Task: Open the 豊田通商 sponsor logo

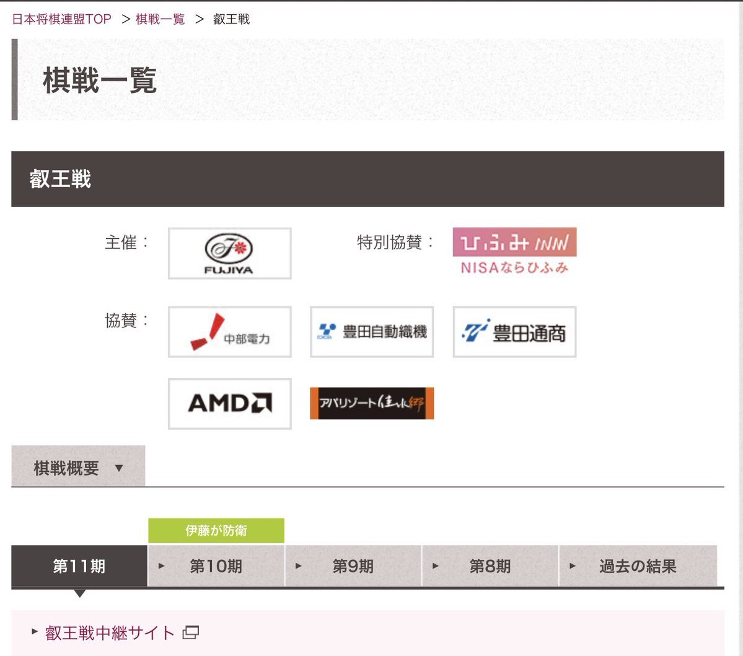Action: coord(514,332)
